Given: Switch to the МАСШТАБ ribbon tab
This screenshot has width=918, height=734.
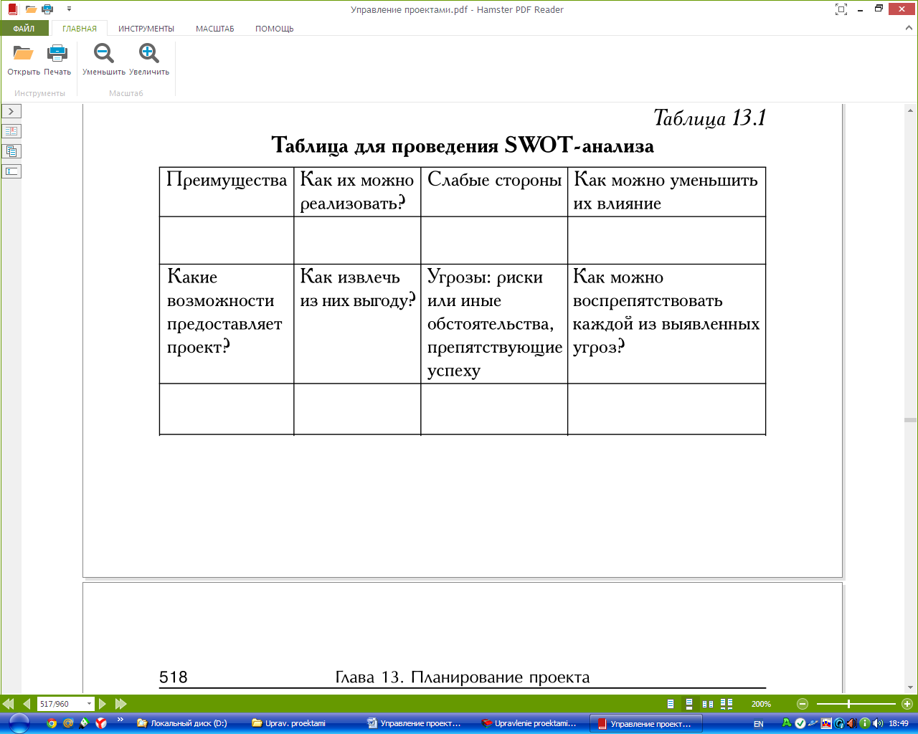Looking at the screenshot, I should (215, 29).
